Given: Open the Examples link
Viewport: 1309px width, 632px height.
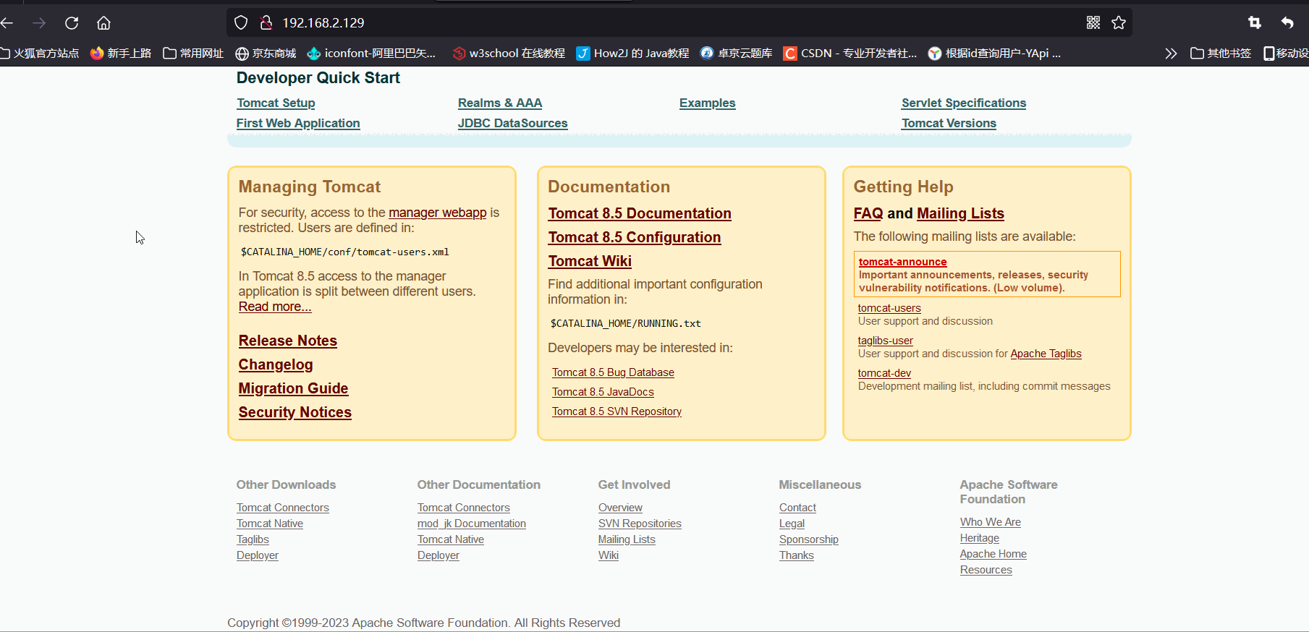Looking at the screenshot, I should click(x=707, y=103).
